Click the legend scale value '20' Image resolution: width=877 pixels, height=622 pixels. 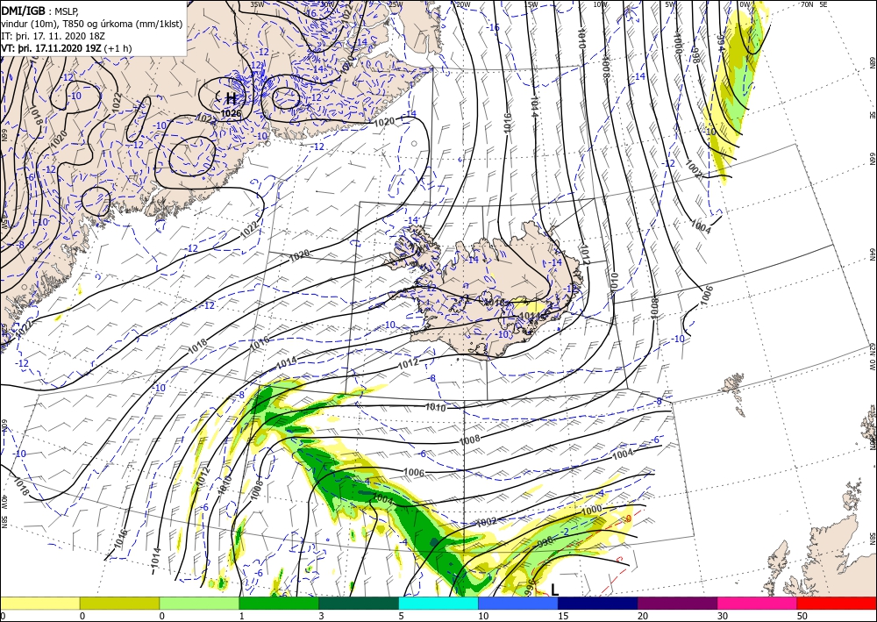(x=642, y=616)
